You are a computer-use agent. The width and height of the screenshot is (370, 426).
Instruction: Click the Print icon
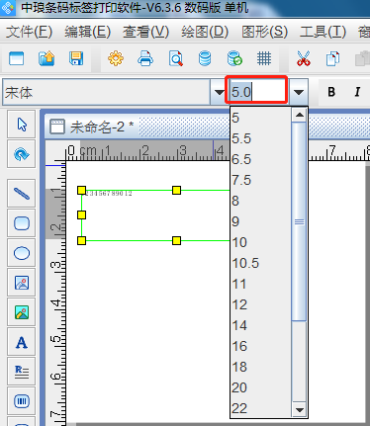point(145,59)
